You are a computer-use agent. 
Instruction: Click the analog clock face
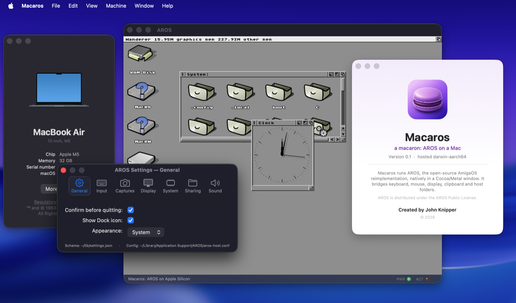(x=282, y=155)
